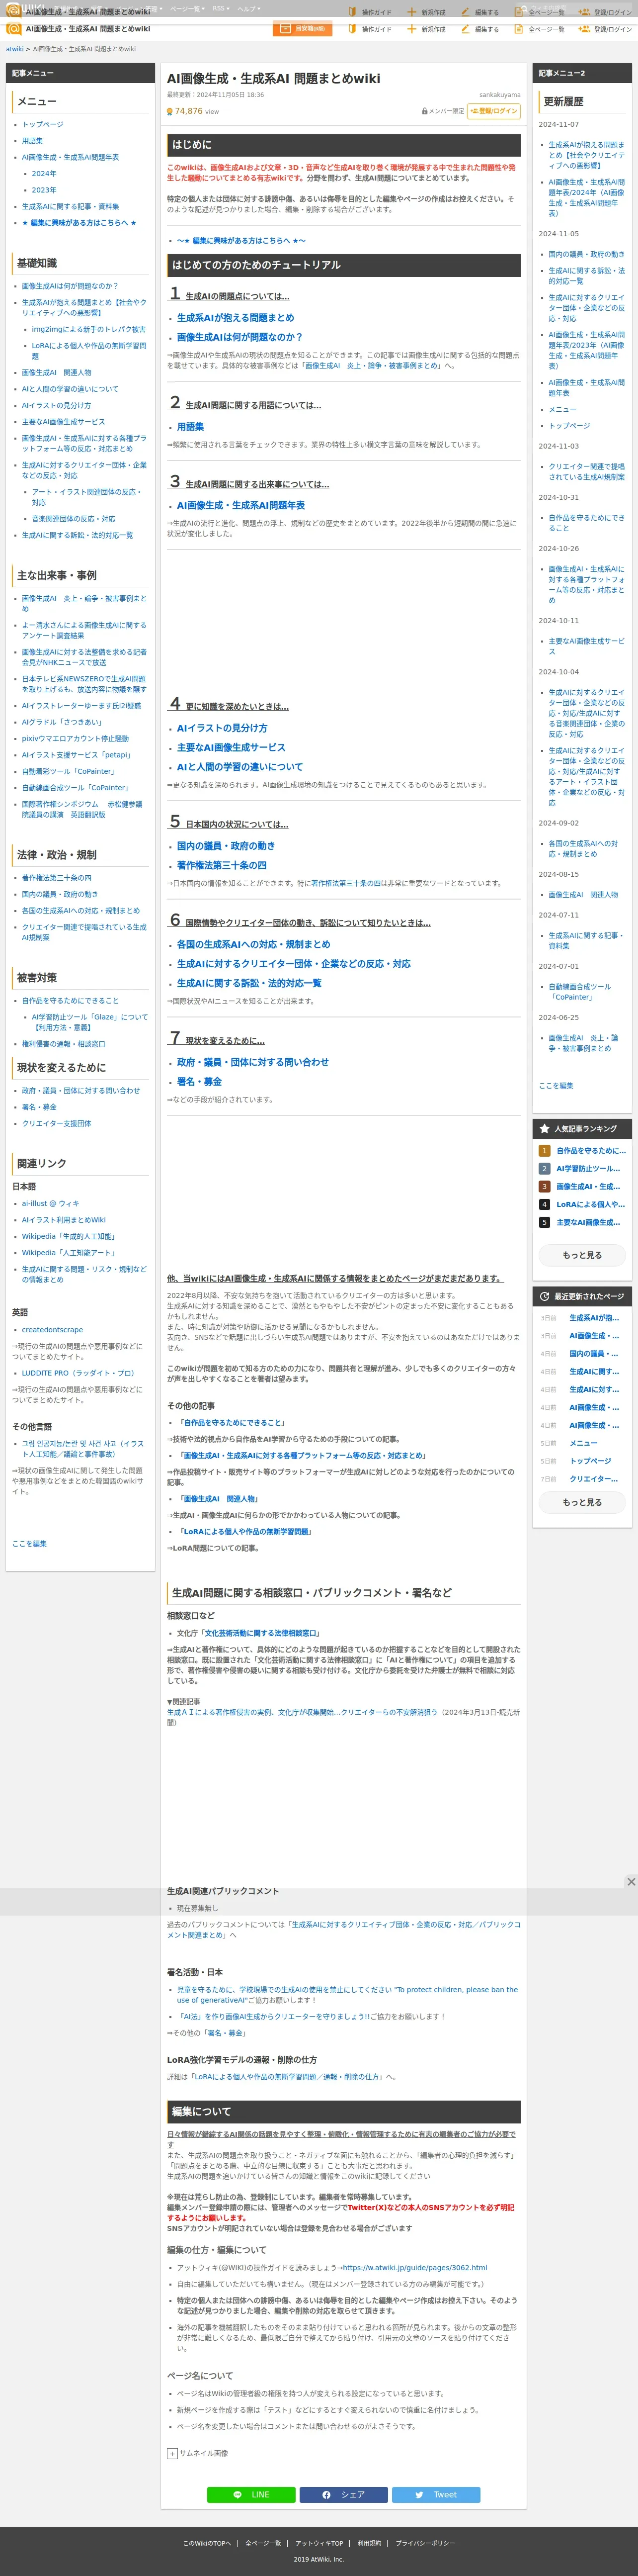Click このWikiのTOPへ footer link
The height and width of the screenshot is (2576, 638).
207,2543
